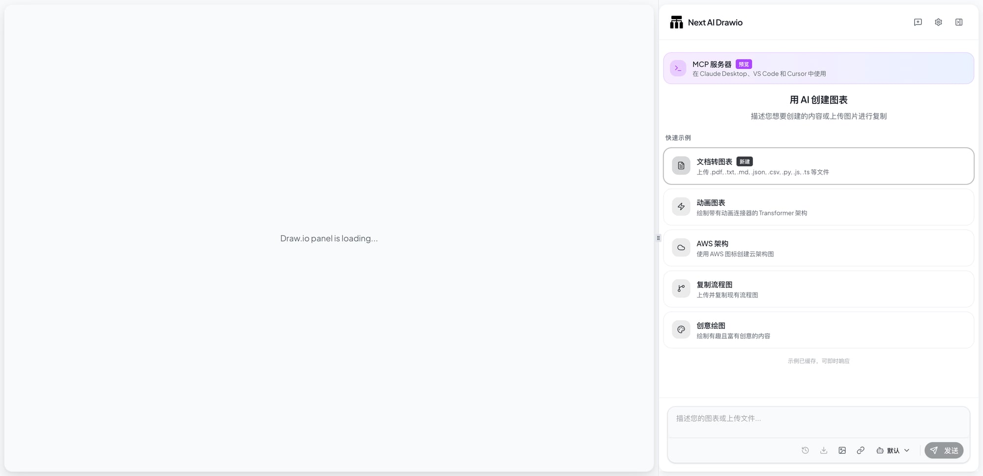Click the download icon near the message box

coord(823,450)
